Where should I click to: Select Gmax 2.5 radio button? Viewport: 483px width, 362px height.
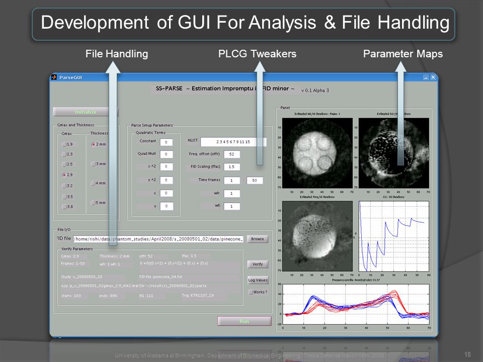coord(64,164)
